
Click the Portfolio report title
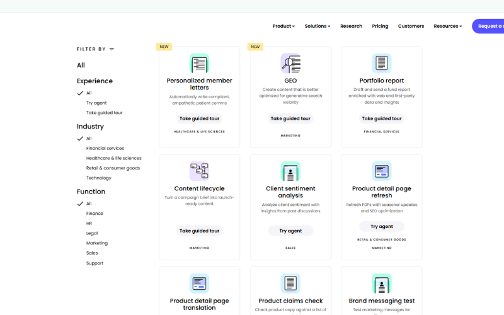point(382,81)
